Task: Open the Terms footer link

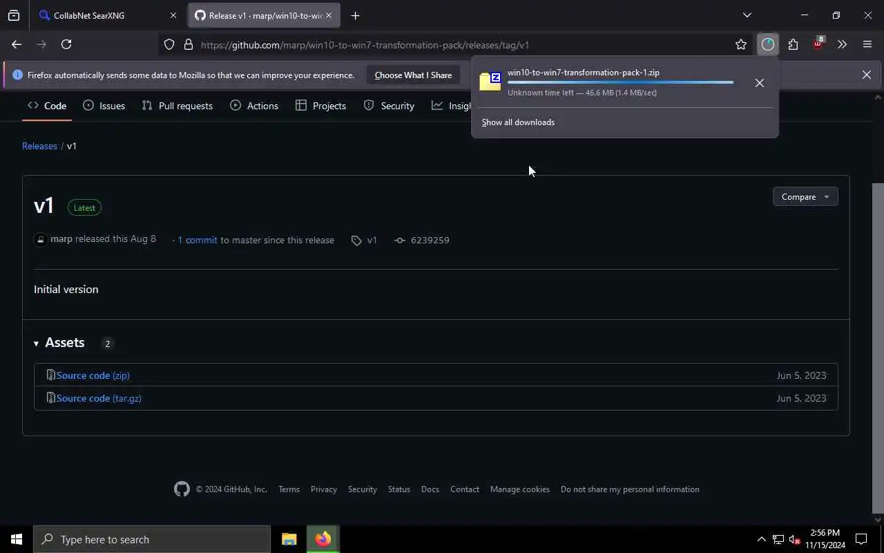Action: point(289,489)
